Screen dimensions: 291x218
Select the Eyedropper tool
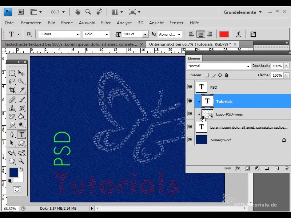[21, 90]
